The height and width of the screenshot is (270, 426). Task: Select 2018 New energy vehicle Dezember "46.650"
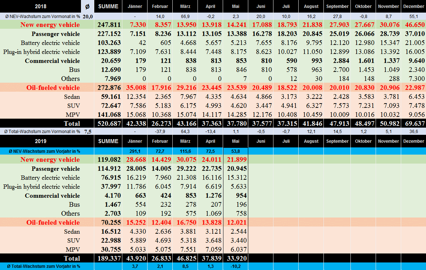click(414, 25)
